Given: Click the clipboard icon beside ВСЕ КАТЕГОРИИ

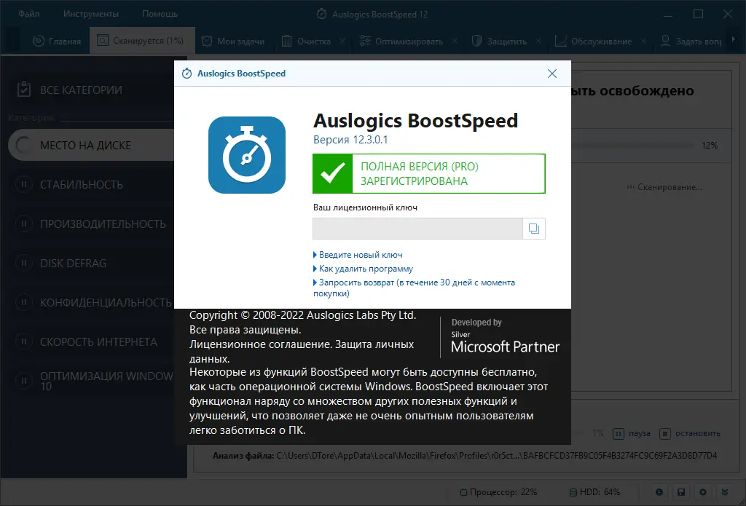Looking at the screenshot, I should pos(24,89).
